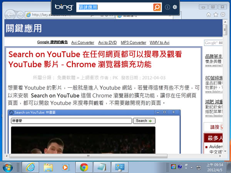Screen dimensions: 231x173
Task: Open Bing bar settings gear
Action: coord(175,7)
